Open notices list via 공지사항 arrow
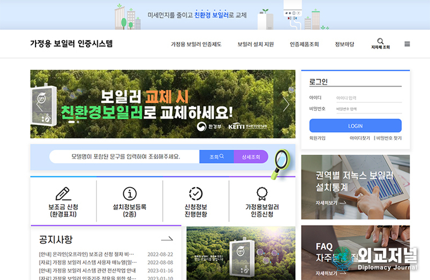Screen dimensions: 430x280 167,239
